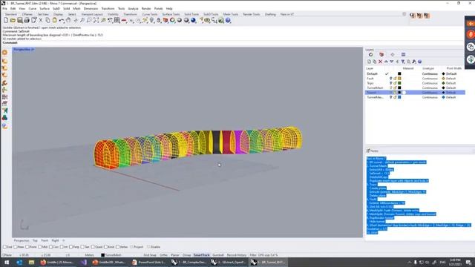475x267 pixels.
Task: Toggle SmartTrack in the status bar
Action: coord(201,255)
